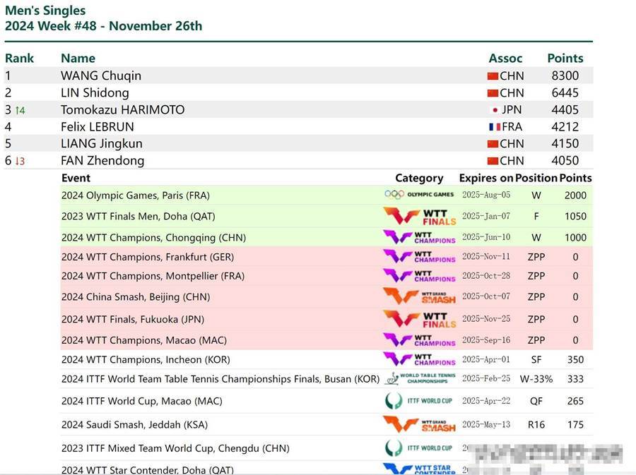The image size is (636, 475).
Task: Select the Points column header in rankings
Action: [x=565, y=59]
